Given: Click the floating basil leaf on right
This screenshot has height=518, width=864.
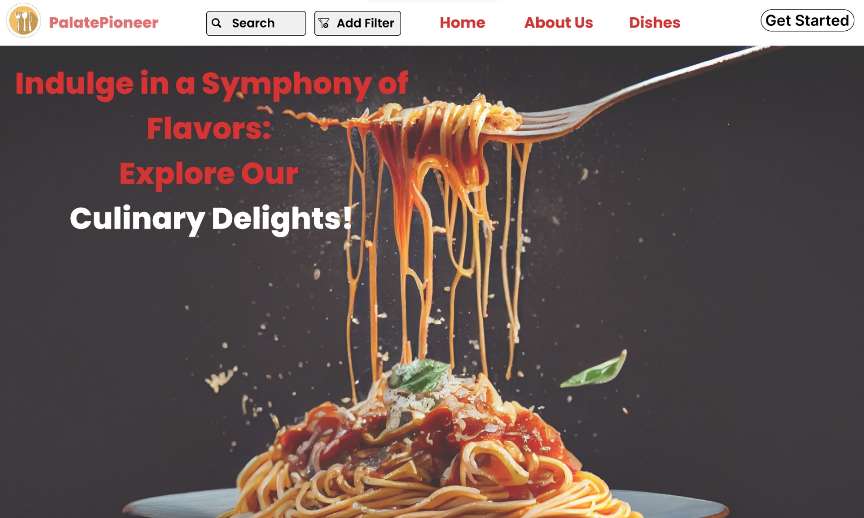Looking at the screenshot, I should 594,370.
